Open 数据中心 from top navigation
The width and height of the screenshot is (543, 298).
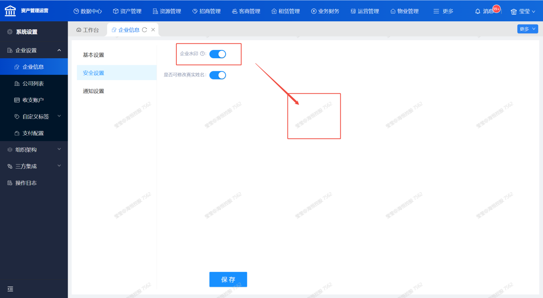[x=88, y=11]
